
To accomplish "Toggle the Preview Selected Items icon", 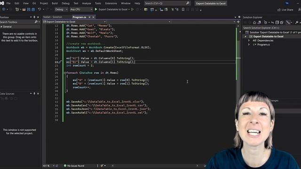I will 288,23.
